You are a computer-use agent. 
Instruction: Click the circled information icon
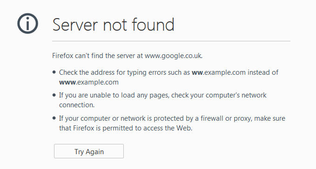point(27,24)
